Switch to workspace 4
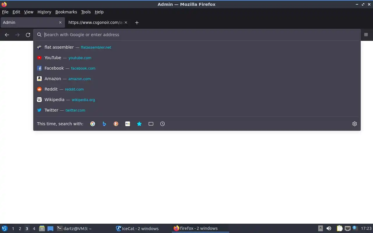Viewport: 373px width, 233px height. pyautogui.click(x=34, y=229)
